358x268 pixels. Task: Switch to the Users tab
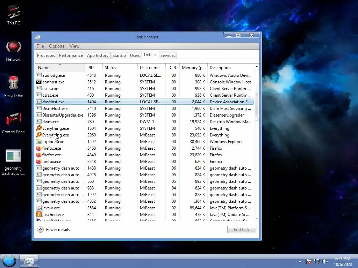coord(135,55)
